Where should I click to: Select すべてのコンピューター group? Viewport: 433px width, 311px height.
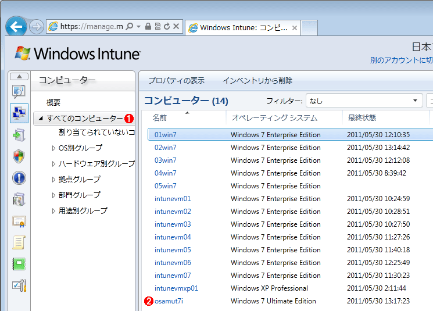84,119
